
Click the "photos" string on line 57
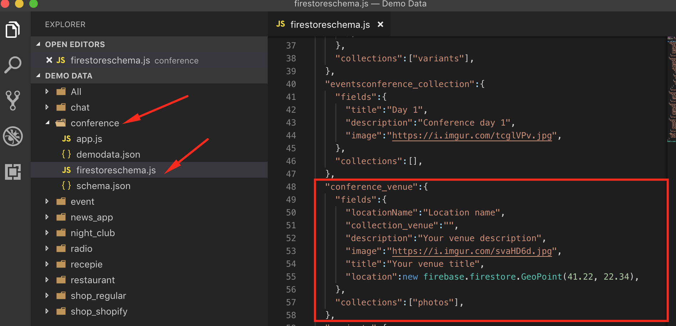(x=433, y=302)
